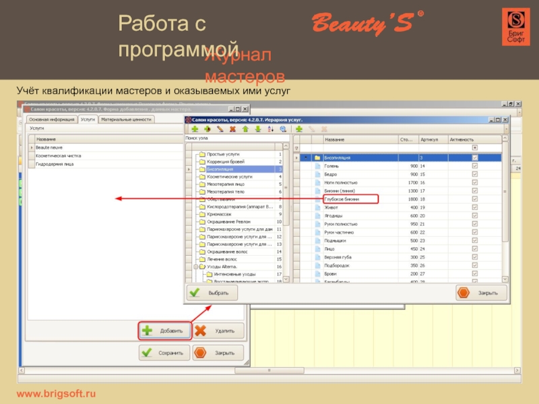Click the Название column header in services grid
Viewport: 539px width, 404px height.
tap(360, 139)
